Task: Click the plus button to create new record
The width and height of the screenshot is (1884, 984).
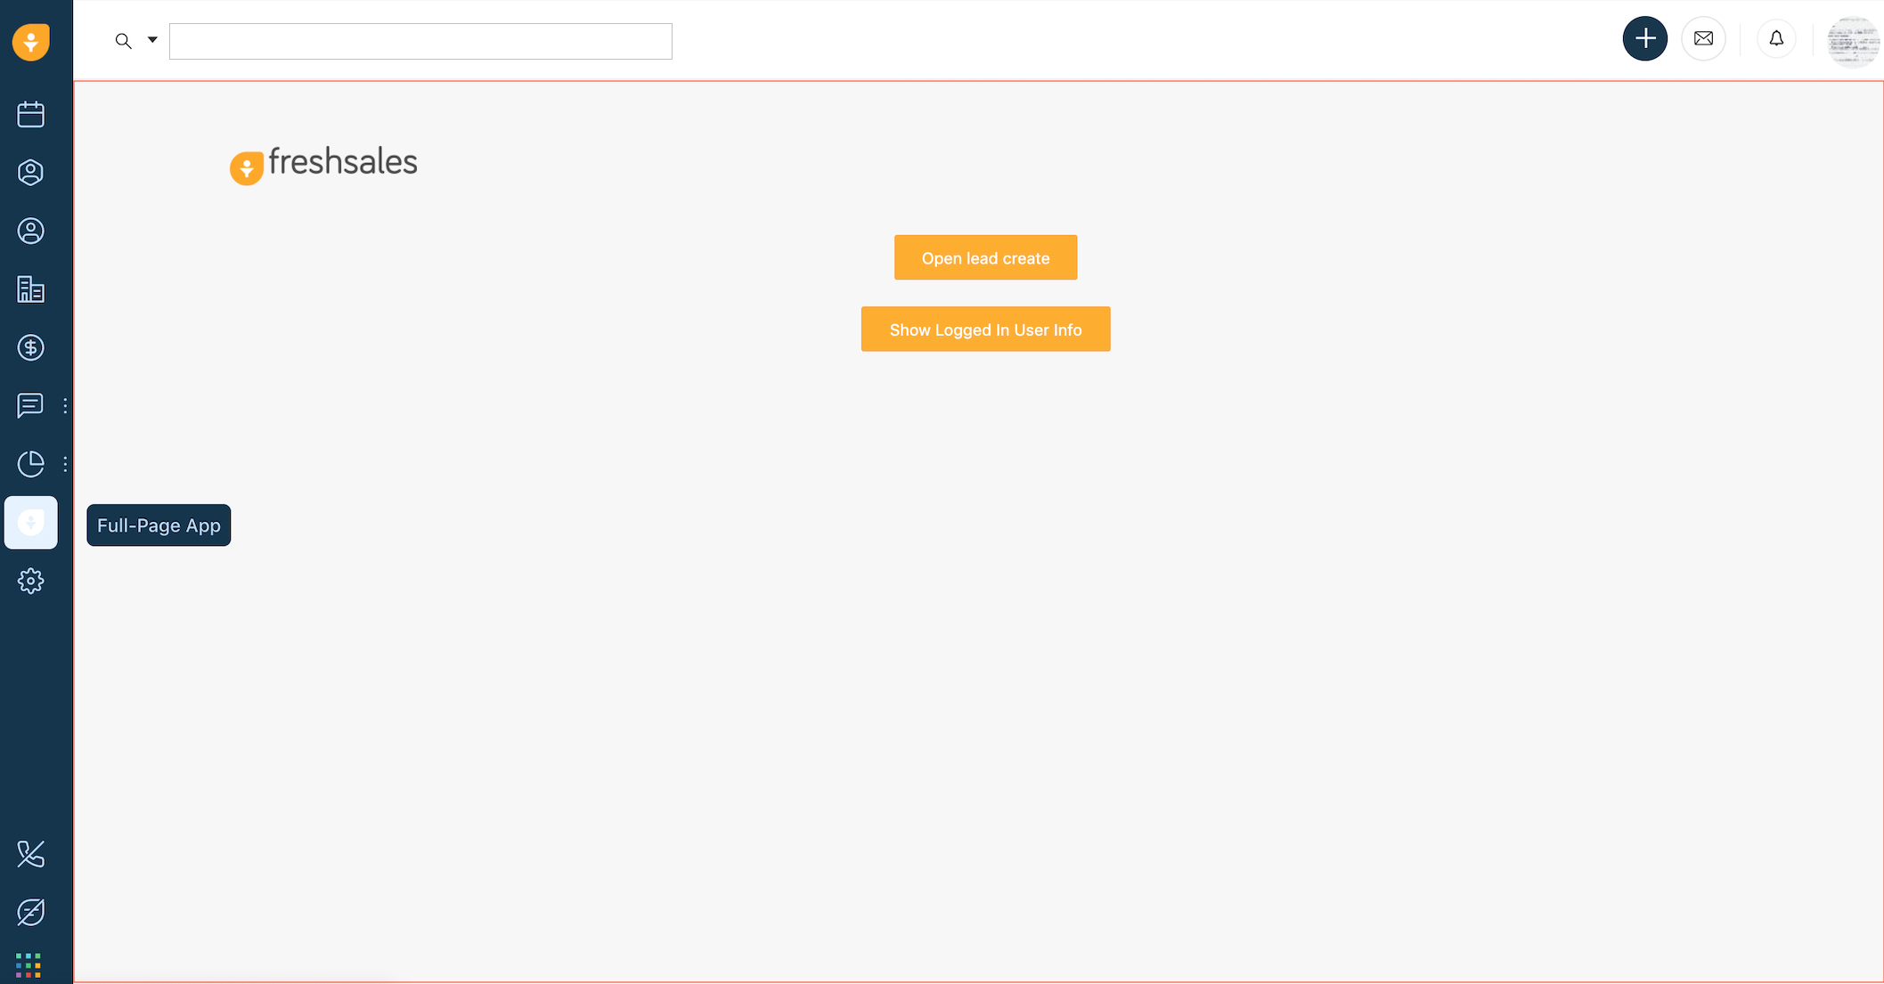Action: [1644, 37]
